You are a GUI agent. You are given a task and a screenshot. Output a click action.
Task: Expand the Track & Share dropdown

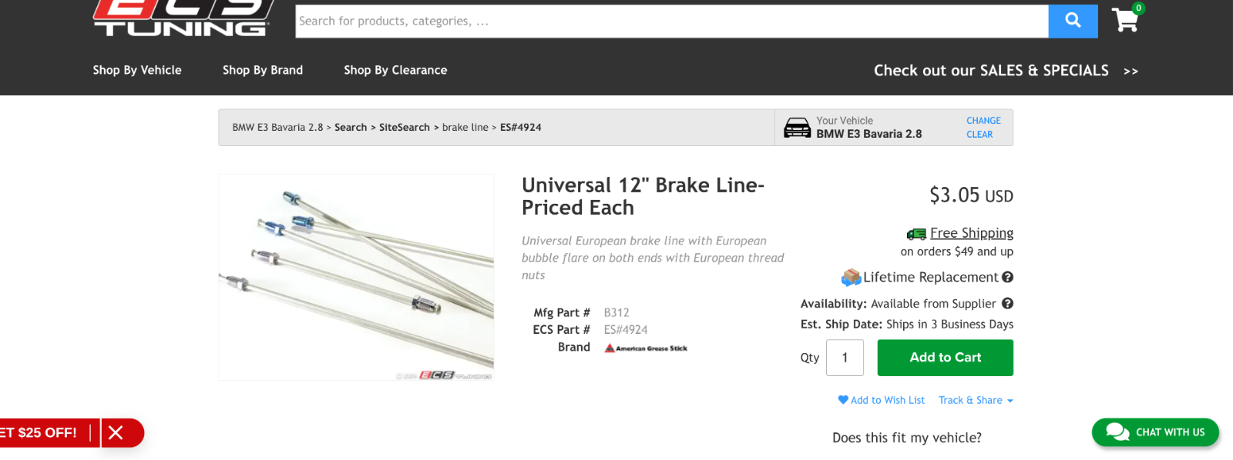(976, 400)
